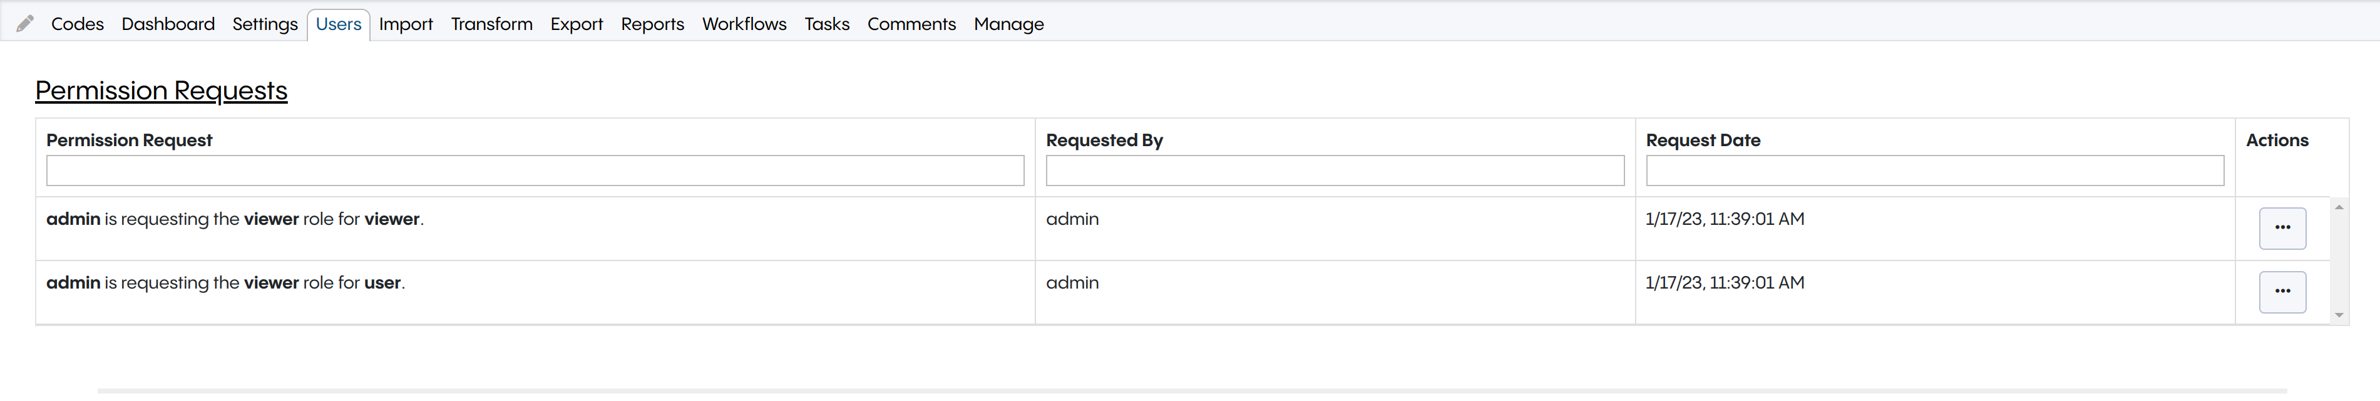Focus the Request Date filter field

click(1935, 171)
